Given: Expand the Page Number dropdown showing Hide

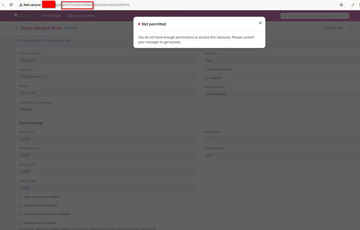Looking at the screenshot, I should [x=279, y=155].
